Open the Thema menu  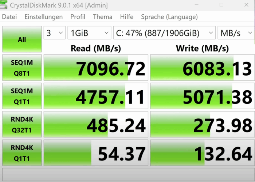(x=102, y=17)
